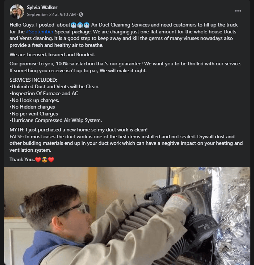Image resolution: width=254 pixels, height=265 pixels.
Task: Open the three-dot post options menu
Action: coord(238,11)
